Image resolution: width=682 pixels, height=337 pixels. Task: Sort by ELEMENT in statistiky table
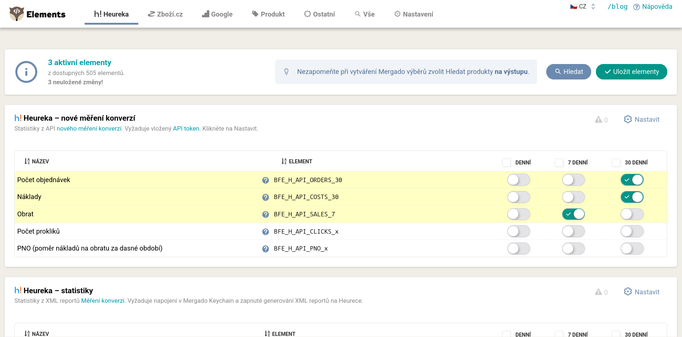pos(280,334)
